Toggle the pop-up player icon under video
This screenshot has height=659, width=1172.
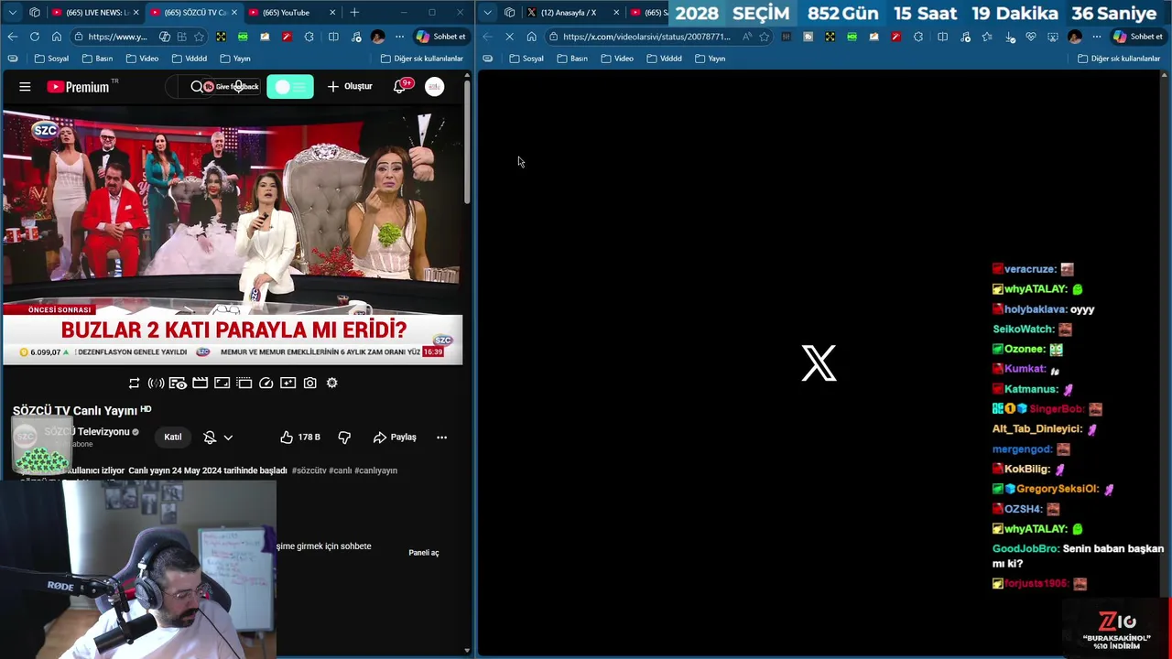click(244, 383)
